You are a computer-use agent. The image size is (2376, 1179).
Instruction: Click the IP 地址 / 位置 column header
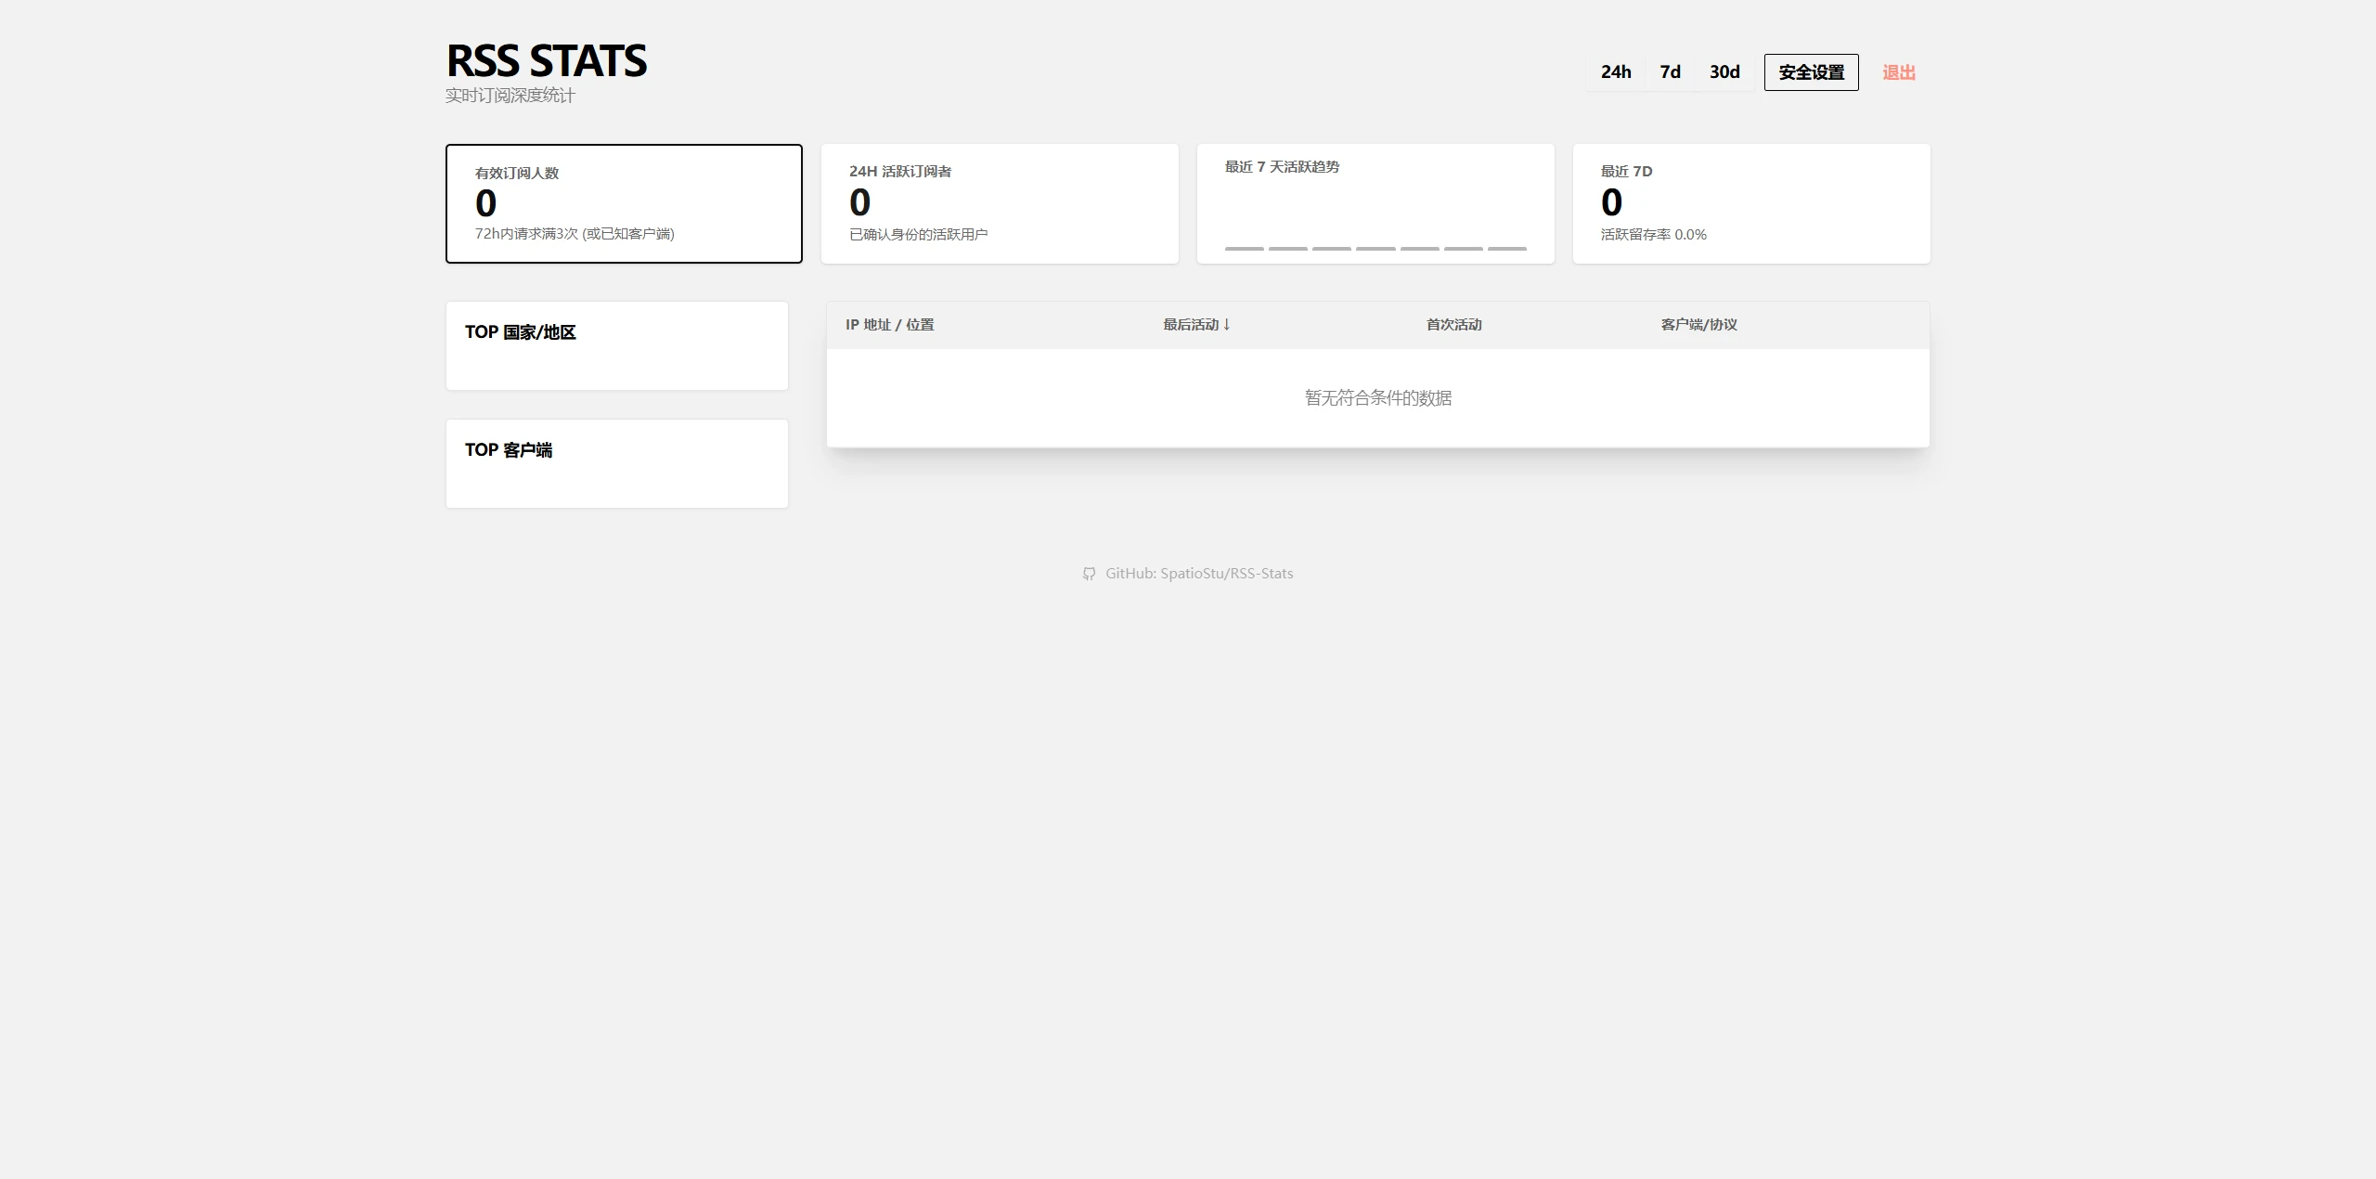coord(889,325)
